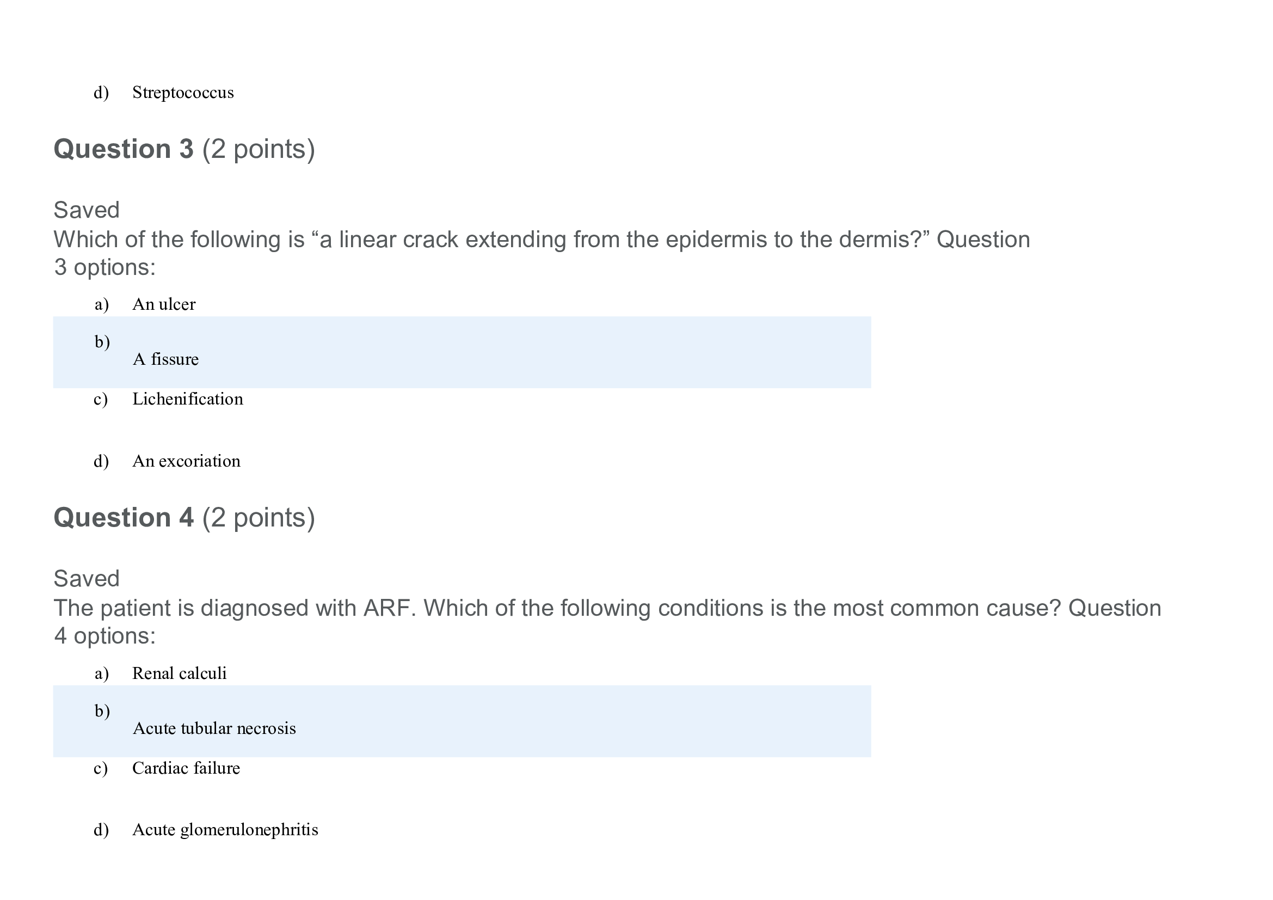Select the Streptococcus answer option
Screen dimensions: 1273x900
point(182,93)
